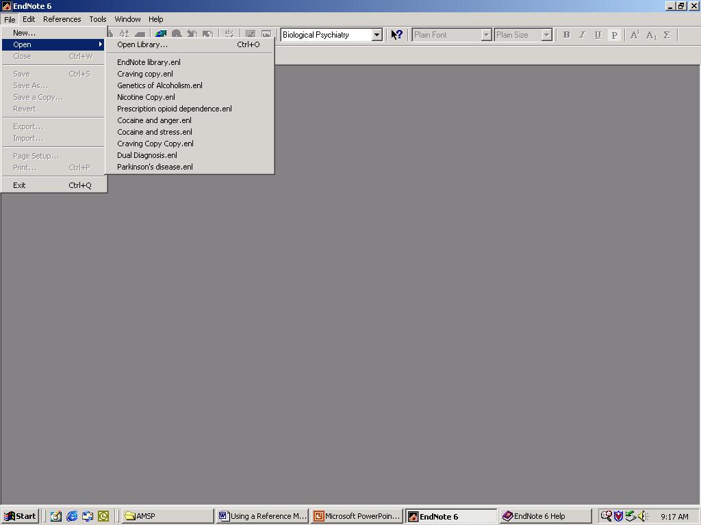The width and height of the screenshot is (701, 525).
Task: Click the Sigma symbol font icon
Action: pyautogui.click(x=667, y=35)
